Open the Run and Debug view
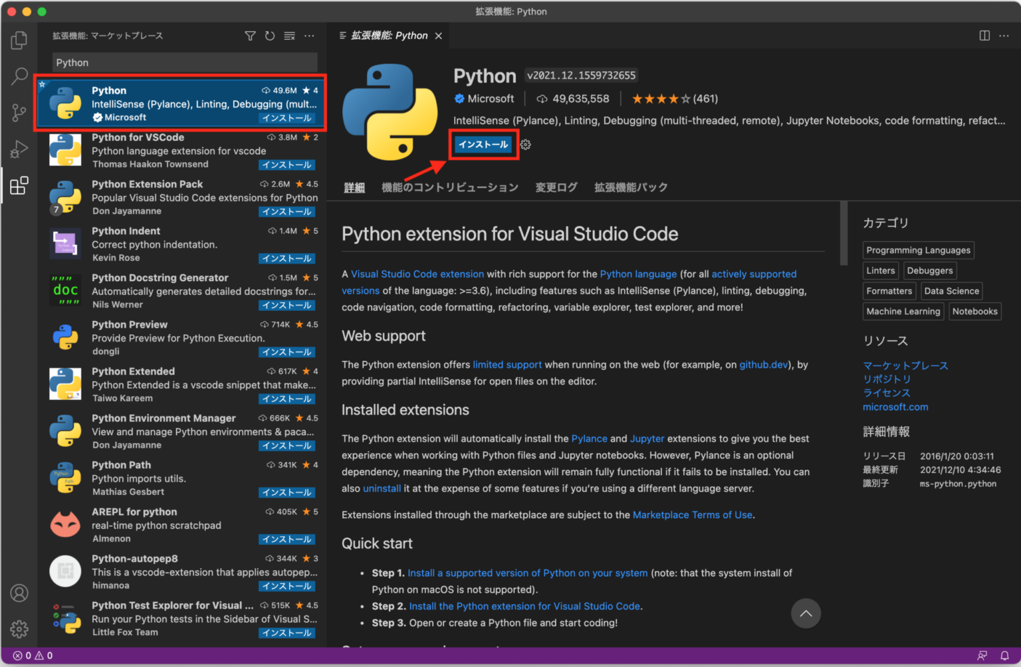Viewport: 1021px width, 667px height. (19, 149)
